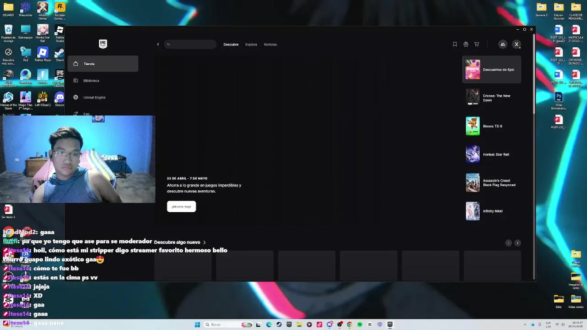The height and width of the screenshot is (330, 587).
Task: Open the Albion Online desktop shortcut
Action: (x=43, y=11)
